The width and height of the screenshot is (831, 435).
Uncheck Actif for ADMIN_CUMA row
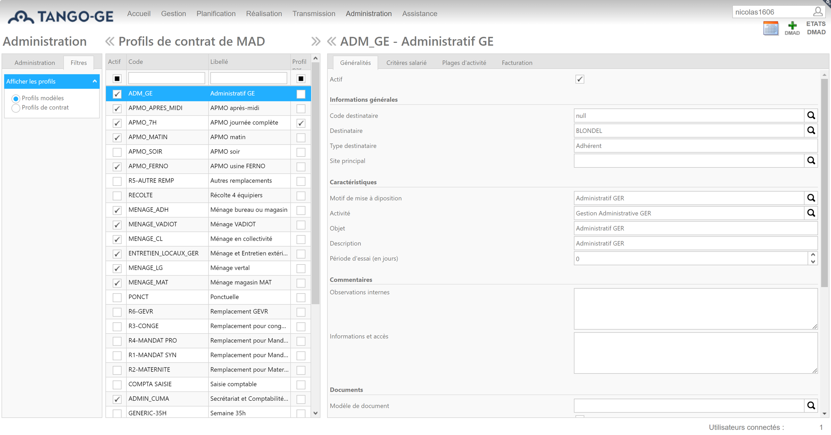(117, 399)
